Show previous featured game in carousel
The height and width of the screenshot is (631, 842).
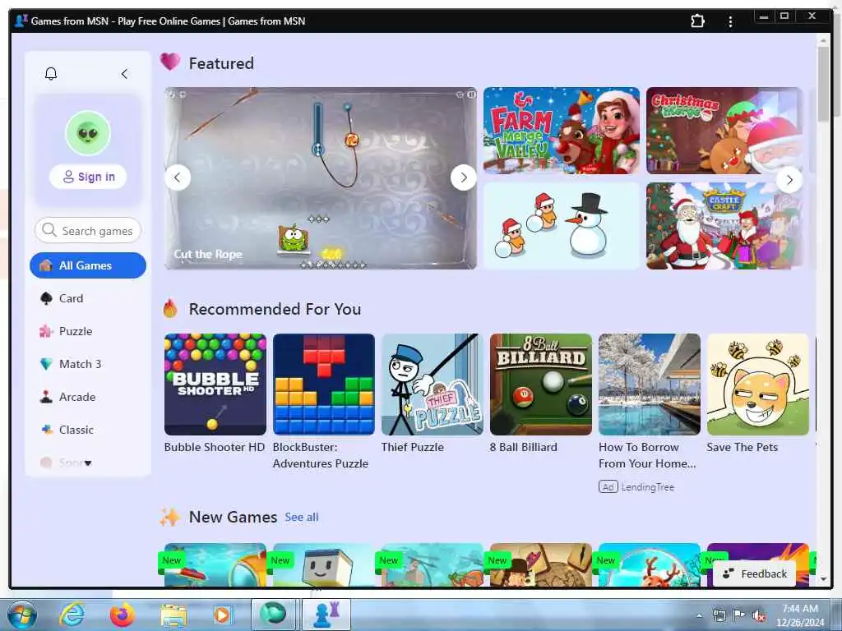pyautogui.click(x=178, y=177)
